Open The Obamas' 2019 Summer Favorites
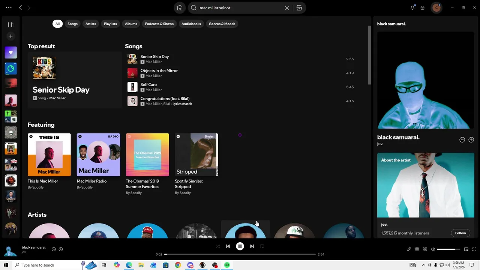The height and width of the screenshot is (270, 480). pos(147,155)
